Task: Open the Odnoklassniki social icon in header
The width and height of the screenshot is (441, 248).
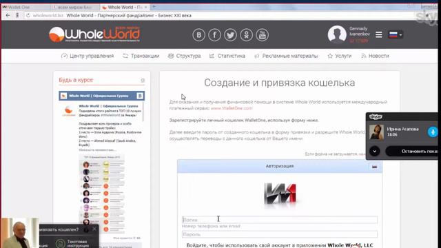Action: [247, 35]
